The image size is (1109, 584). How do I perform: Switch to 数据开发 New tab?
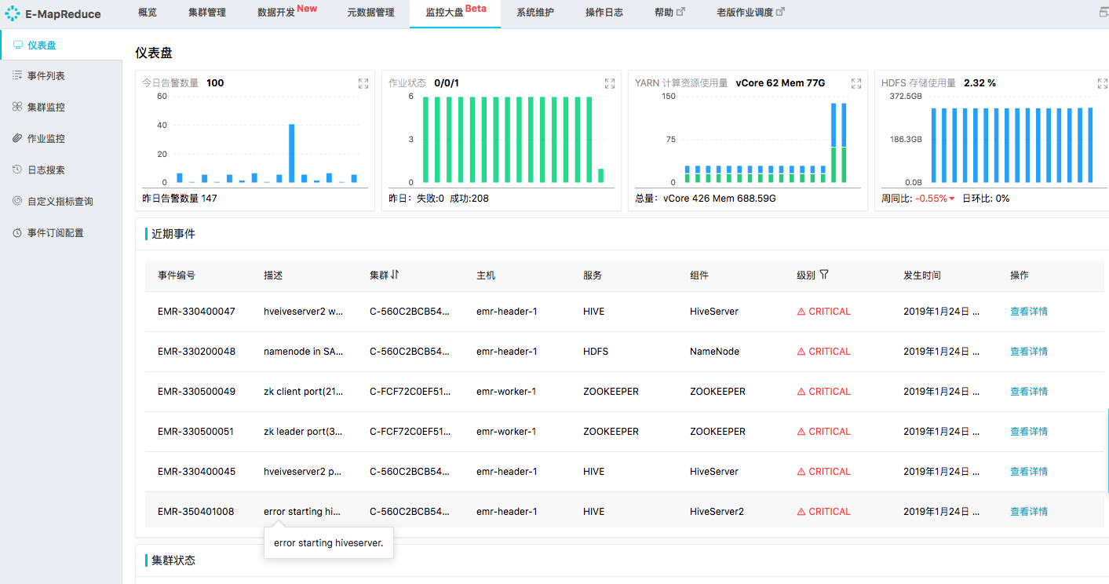[287, 12]
